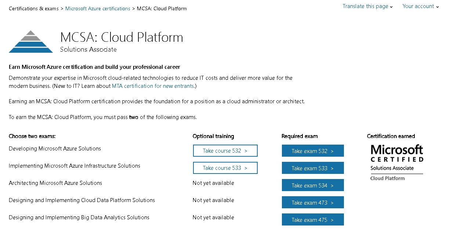Viewport: 450px width, 231px height.
Task: Click Developing Microsoft Azure Solutions exam title
Action: point(55,149)
